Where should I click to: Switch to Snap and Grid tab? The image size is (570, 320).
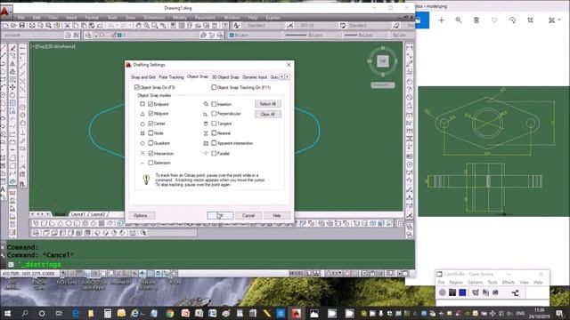click(143, 77)
